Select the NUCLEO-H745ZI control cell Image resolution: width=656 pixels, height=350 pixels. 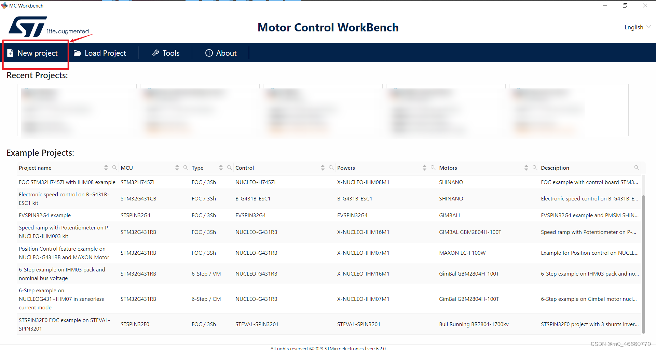(x=255, y=182)
